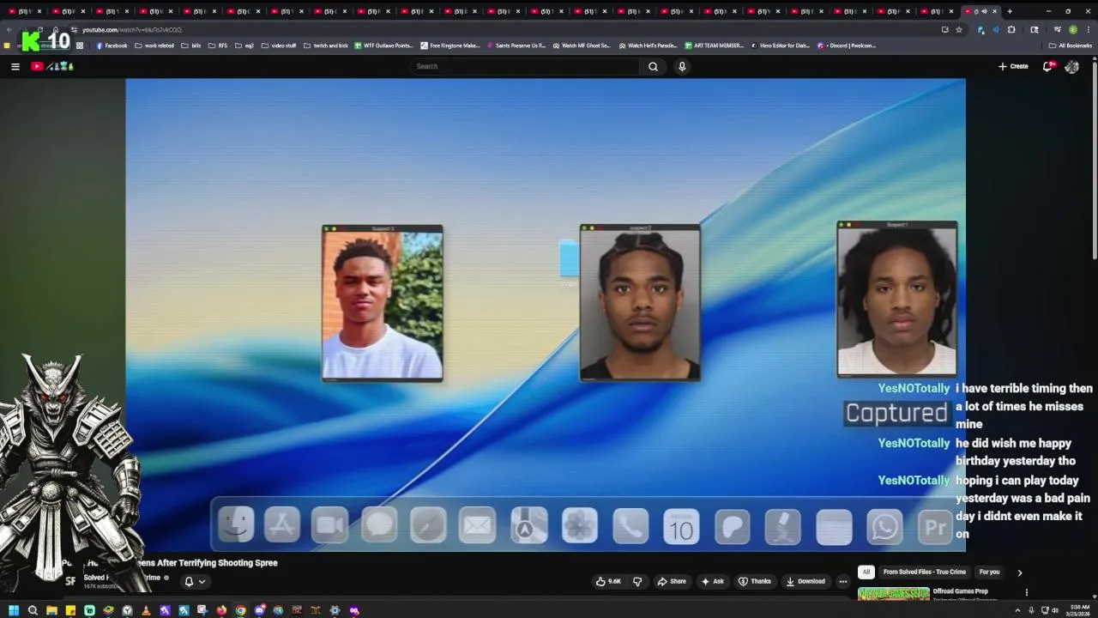
Task: Open the Chrome three-dot menu
Action: 1088,29
